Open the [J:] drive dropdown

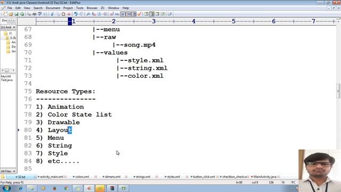point(14,27)
